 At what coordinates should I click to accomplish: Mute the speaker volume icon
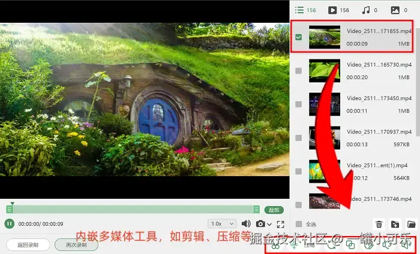[x=246, y=223]
